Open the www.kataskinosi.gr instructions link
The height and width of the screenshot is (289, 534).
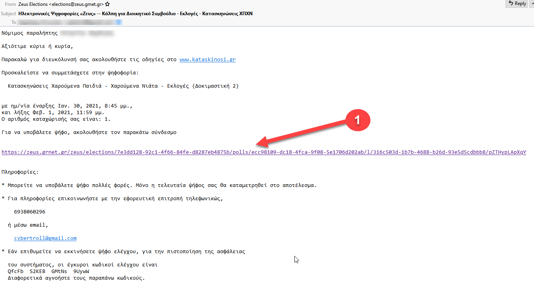pyautogui.click(x=207, y=60)
